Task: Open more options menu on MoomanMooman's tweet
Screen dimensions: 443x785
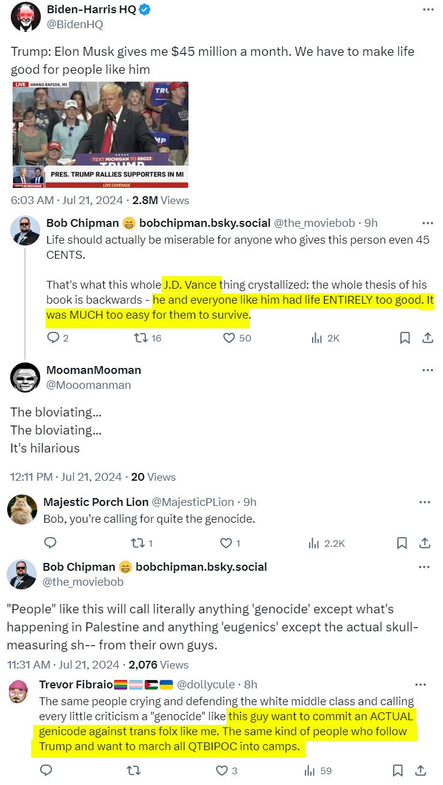Action: [x=427, y=370]
